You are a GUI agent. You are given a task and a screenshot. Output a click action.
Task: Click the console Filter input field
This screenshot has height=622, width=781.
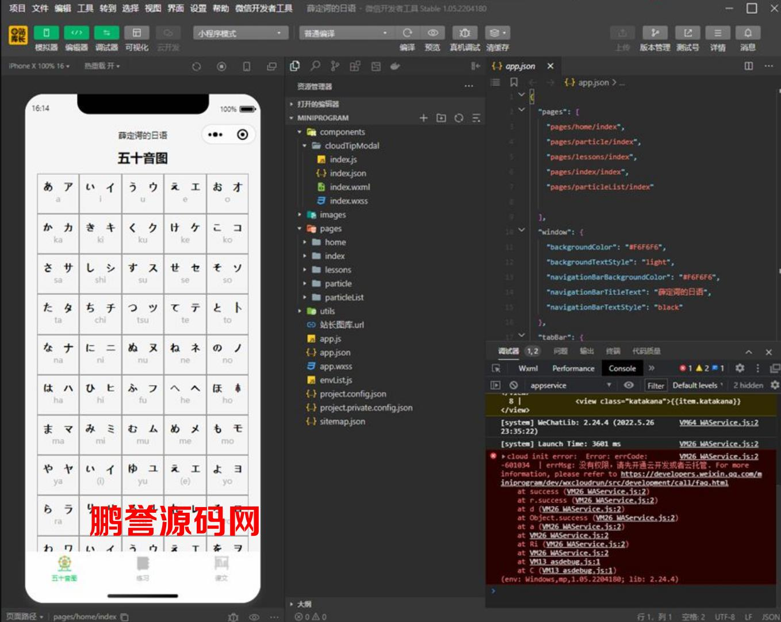tap(656, 385)
